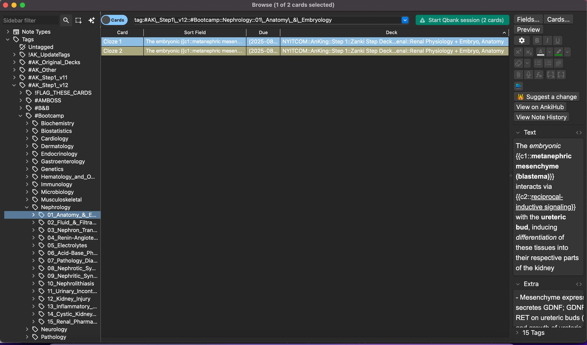Click in the Sidebar filter field
This screenshot has height=345, width=587.
(x=30, y=20)
